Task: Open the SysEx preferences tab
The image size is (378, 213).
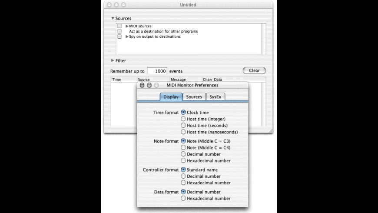Action: click(x=215, y=97)
